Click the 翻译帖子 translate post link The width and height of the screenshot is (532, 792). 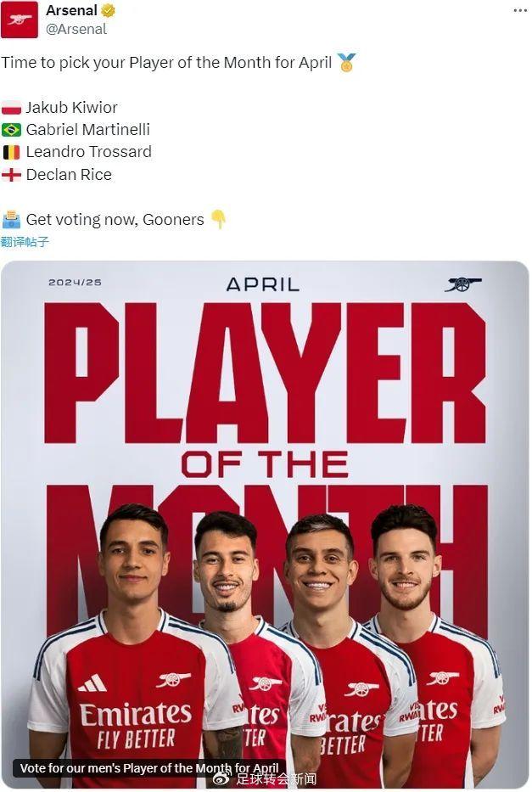25,242
